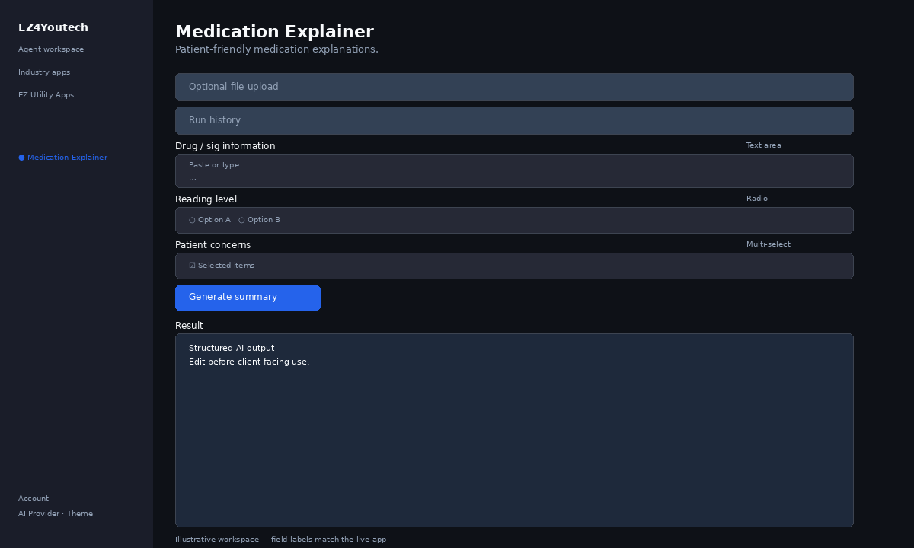Click the Medication Explainer page heading
Screen dimensions: 914x548
click(274, 32)
